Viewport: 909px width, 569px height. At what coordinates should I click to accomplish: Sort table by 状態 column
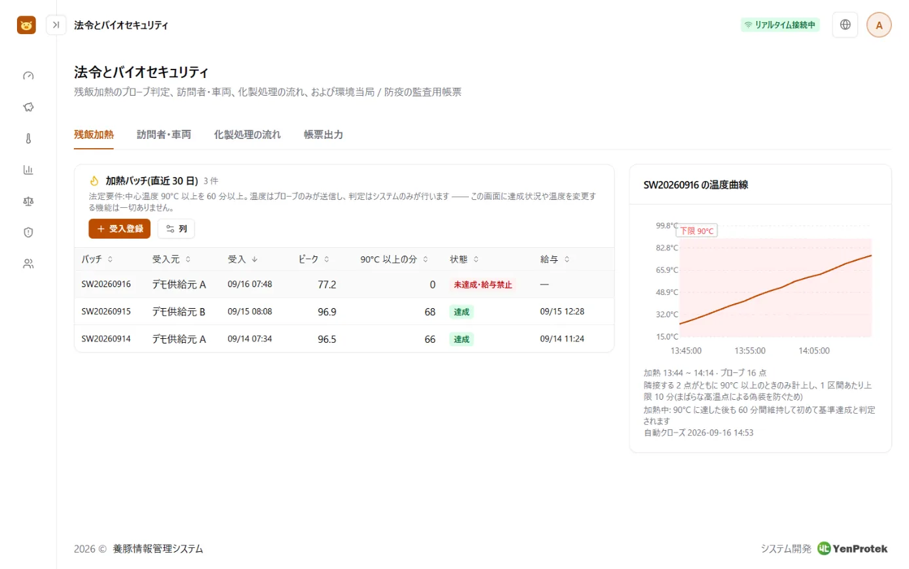464,259
